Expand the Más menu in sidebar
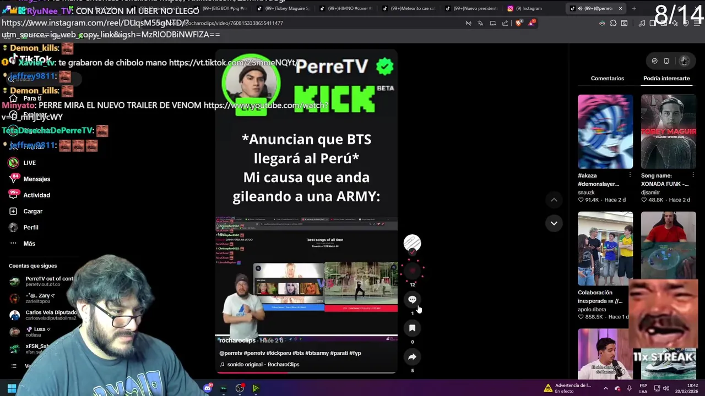 pos(22,244)
